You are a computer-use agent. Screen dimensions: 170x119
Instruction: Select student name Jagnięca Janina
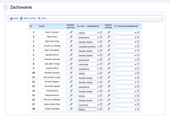52,55
